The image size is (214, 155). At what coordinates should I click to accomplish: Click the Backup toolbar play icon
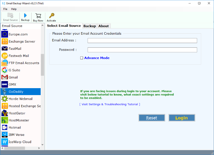click(25, 15)
